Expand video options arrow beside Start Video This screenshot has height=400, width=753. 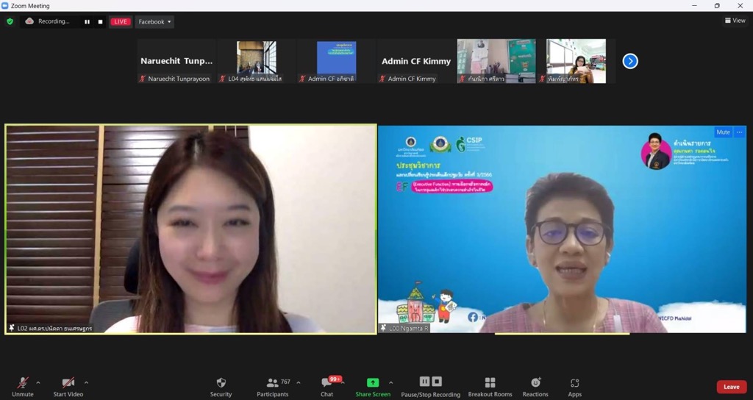[x=86, y=382]
